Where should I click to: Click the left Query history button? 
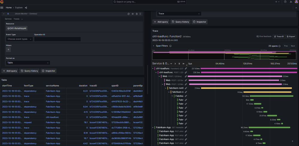(29, 71)
